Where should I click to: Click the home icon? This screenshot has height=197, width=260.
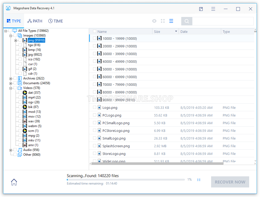tap(14, 182)
